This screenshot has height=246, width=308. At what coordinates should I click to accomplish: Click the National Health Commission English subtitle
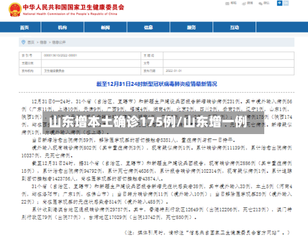(70, 14)
